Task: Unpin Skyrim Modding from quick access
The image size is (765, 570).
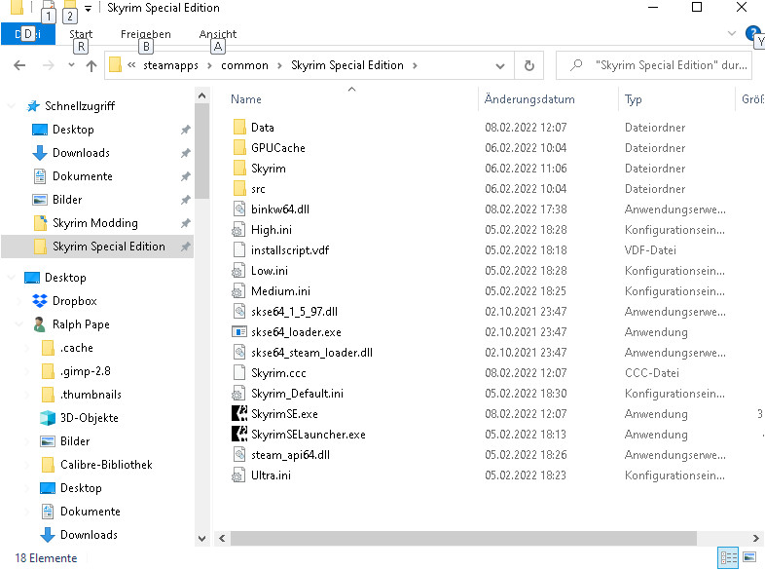Action: [x=185, y=223]
